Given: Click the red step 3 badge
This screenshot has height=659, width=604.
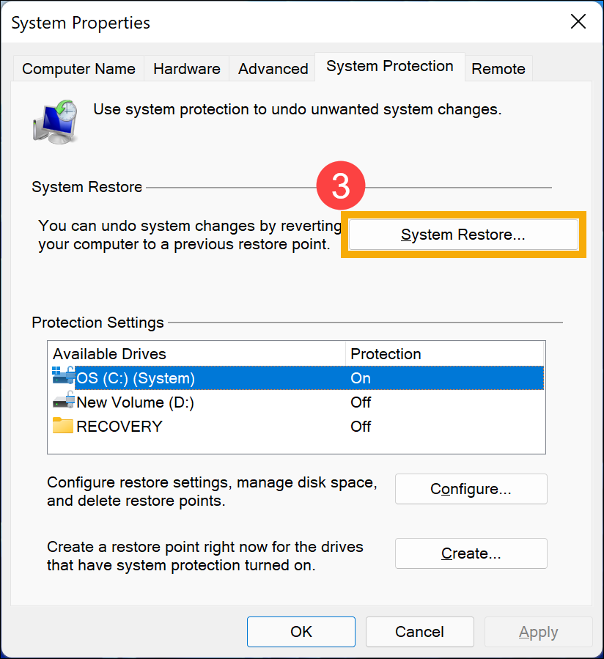Looking at the screenshot, I should click(x=341, y=186).
